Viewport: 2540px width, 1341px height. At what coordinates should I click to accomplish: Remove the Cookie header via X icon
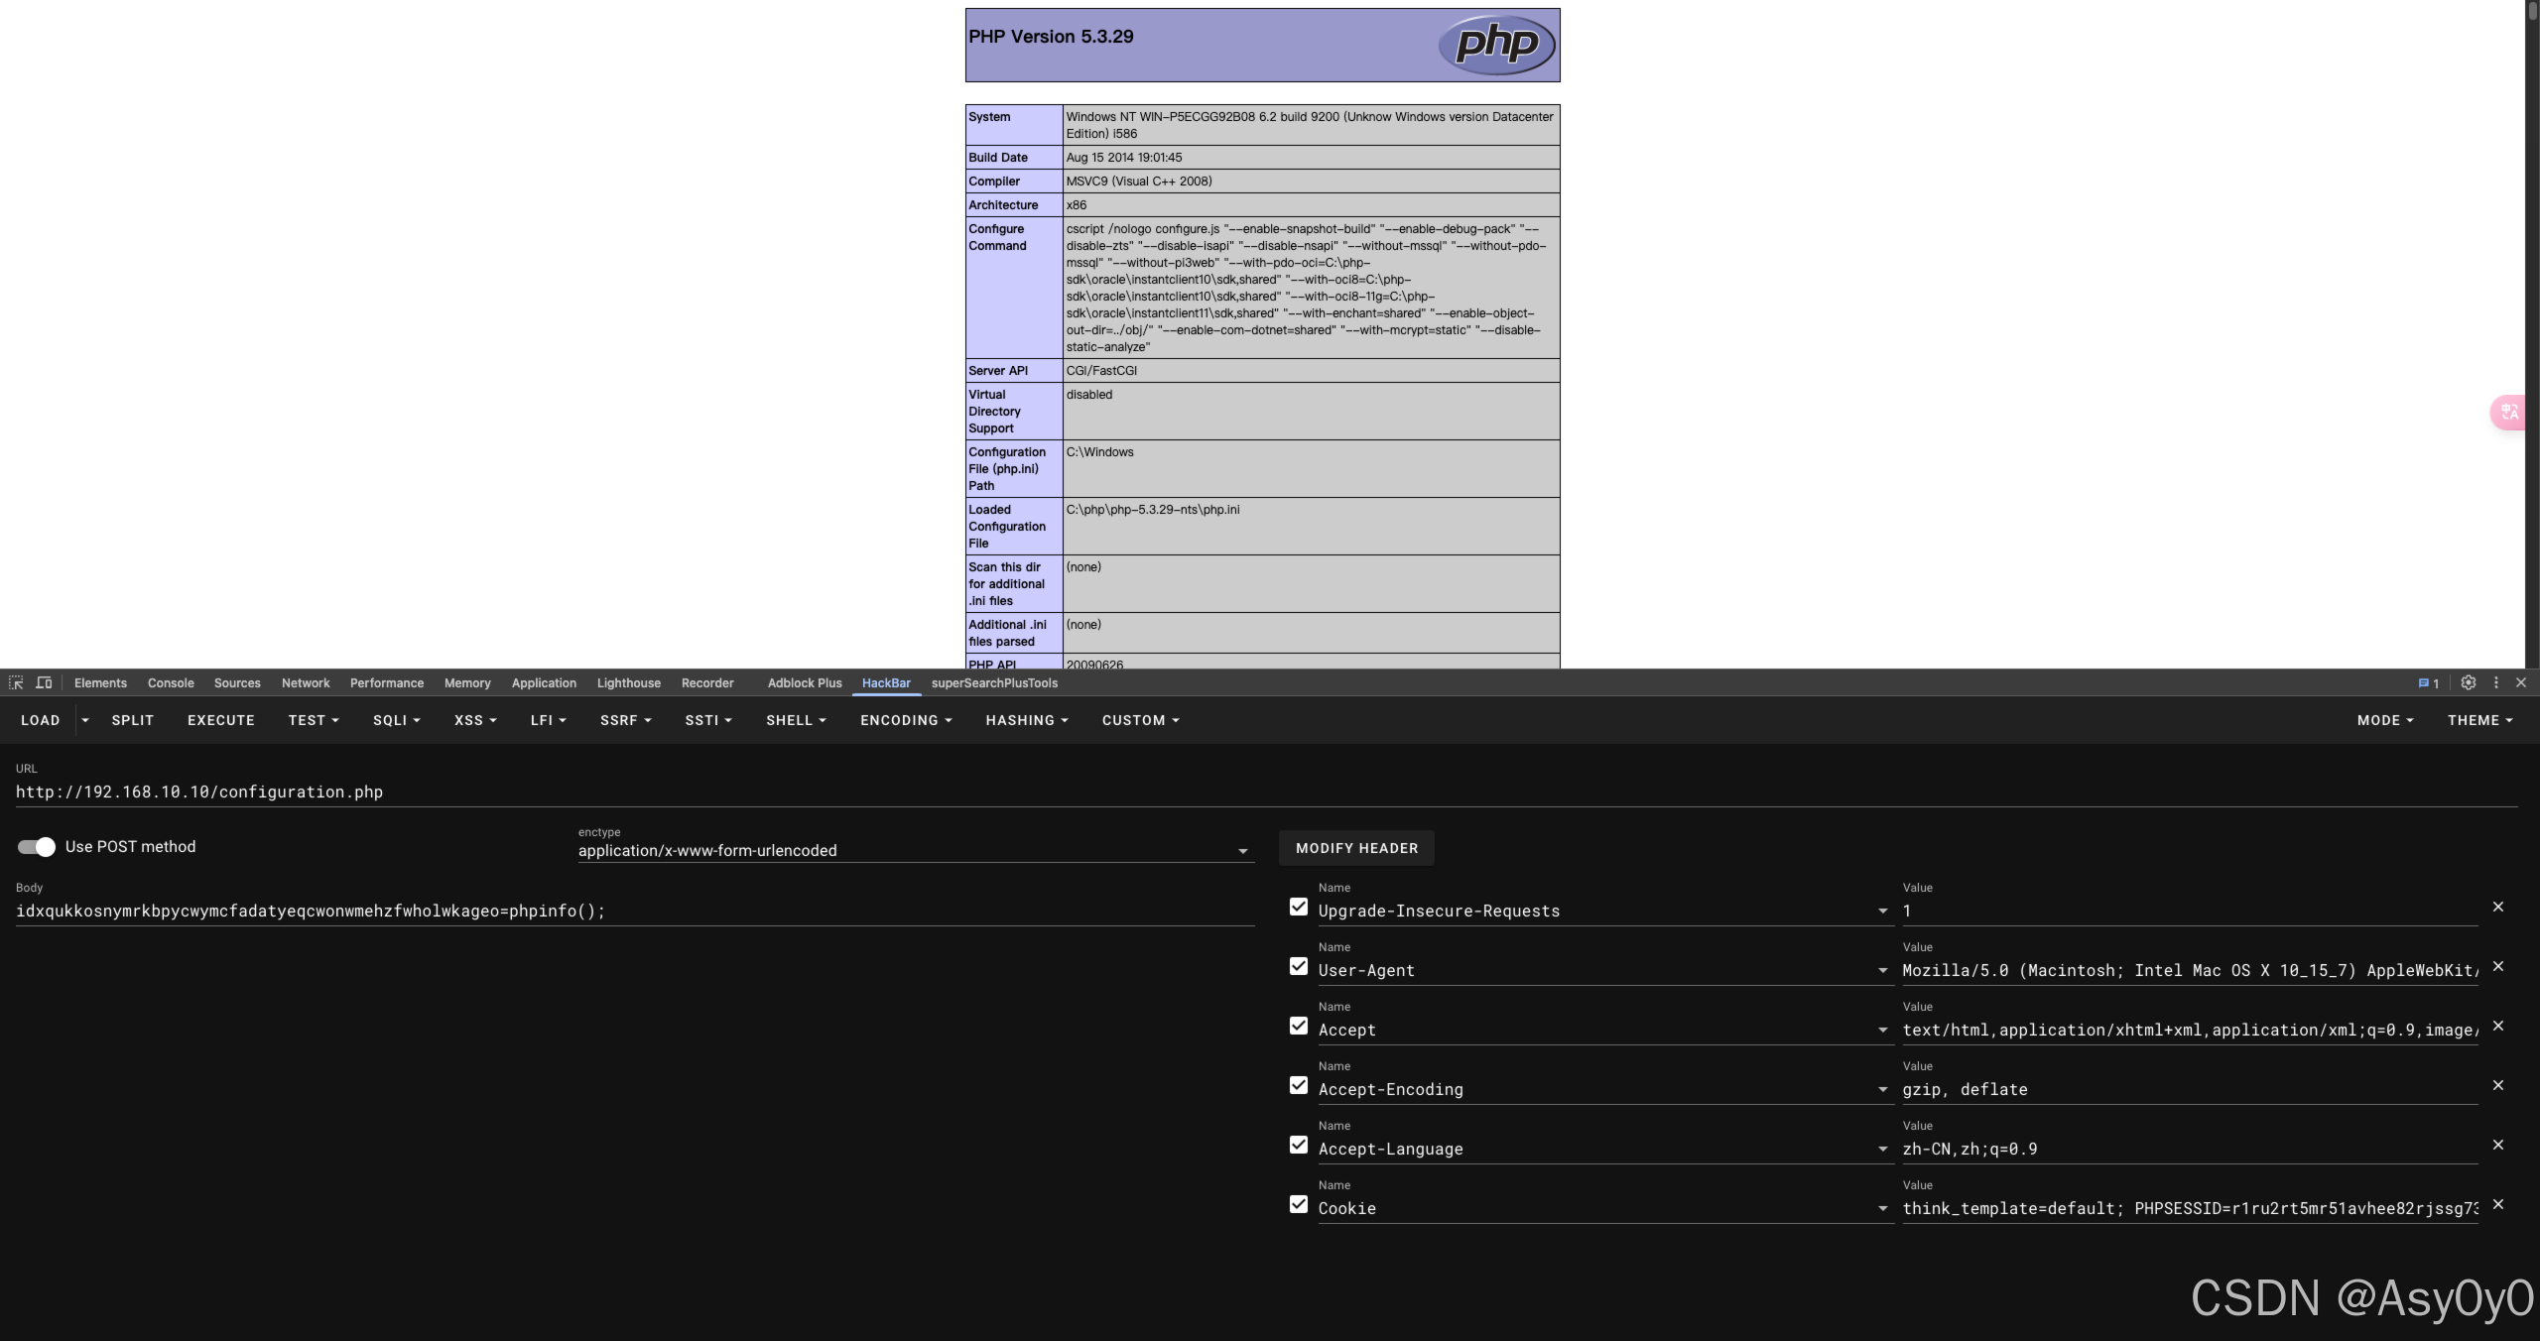pos(2498,1204)
